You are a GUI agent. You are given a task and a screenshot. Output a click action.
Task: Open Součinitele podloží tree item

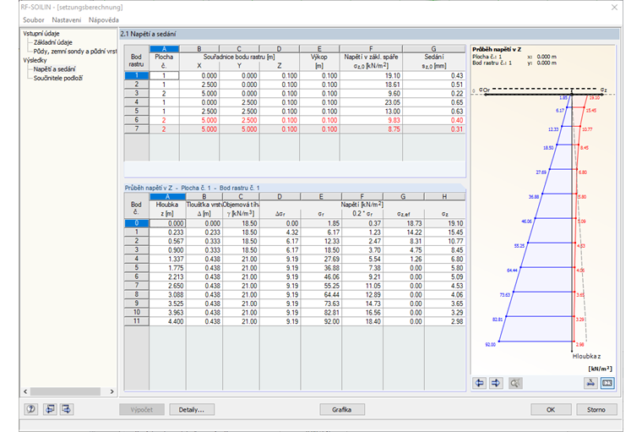point(57,78)
